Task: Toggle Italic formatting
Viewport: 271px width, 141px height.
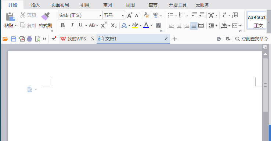Action: tap(72, 25)
